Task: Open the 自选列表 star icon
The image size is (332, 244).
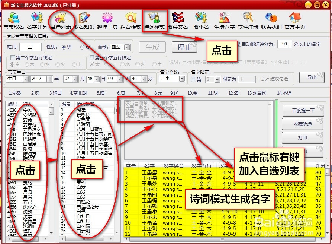Action: [61, 21]
